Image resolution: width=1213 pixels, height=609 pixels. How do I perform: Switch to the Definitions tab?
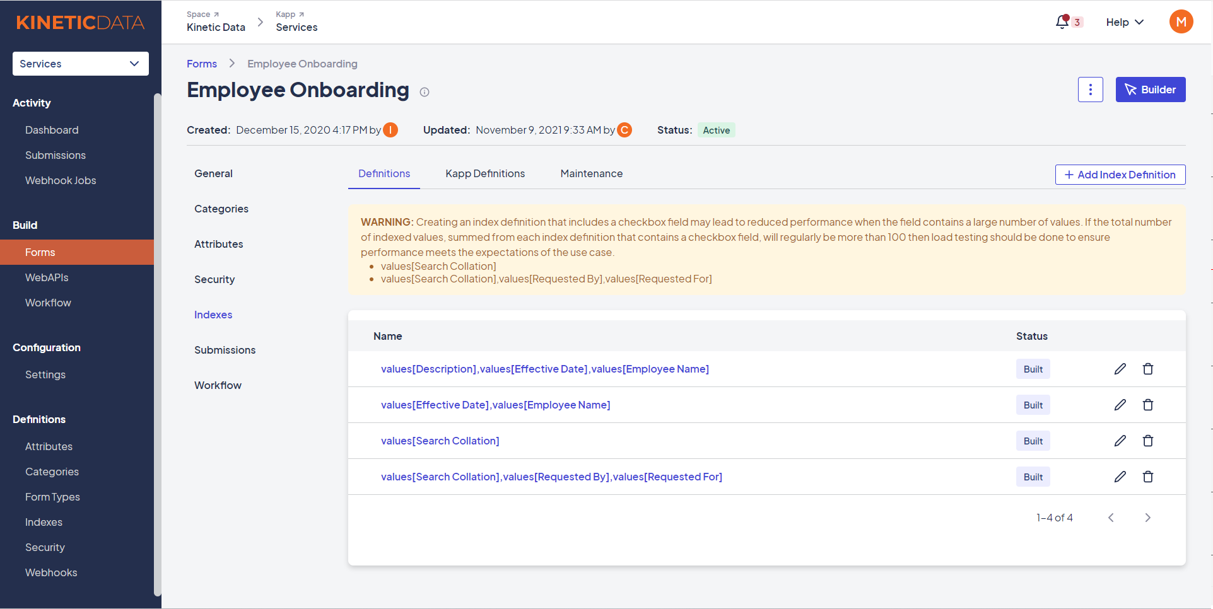point(384,173)
